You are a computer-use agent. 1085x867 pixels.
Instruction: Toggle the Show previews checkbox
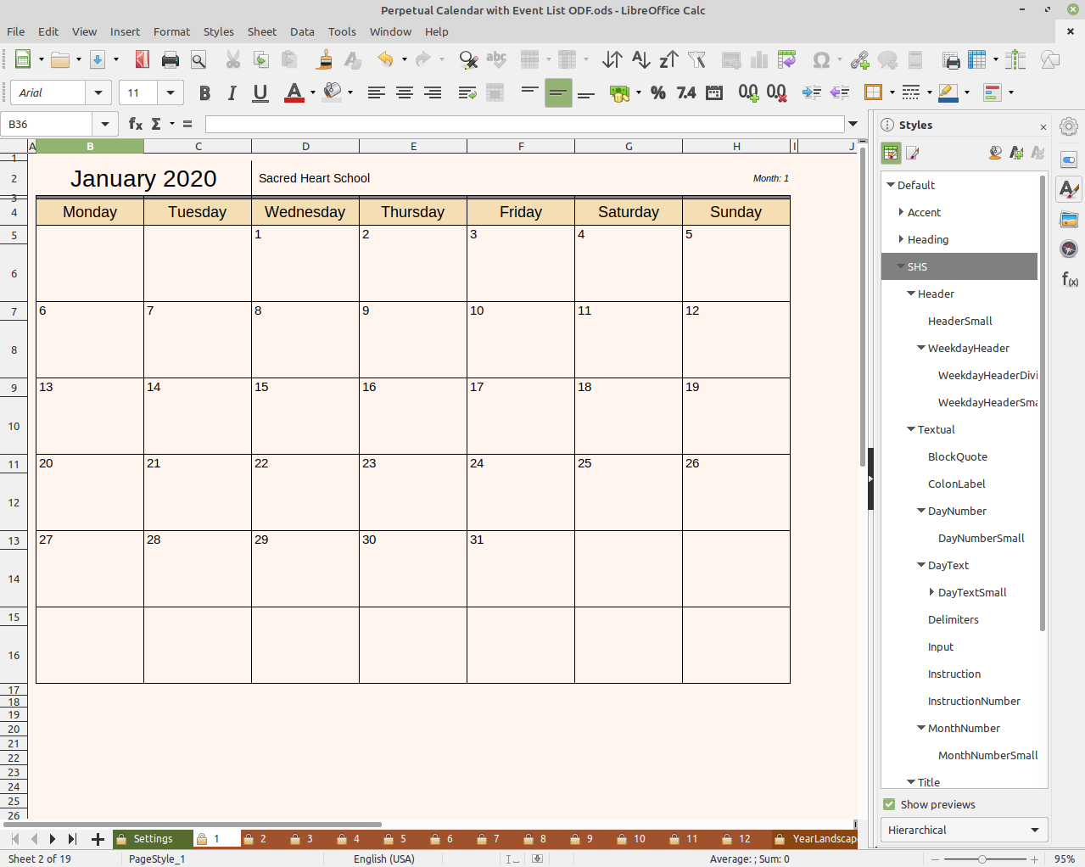[888, 804]
